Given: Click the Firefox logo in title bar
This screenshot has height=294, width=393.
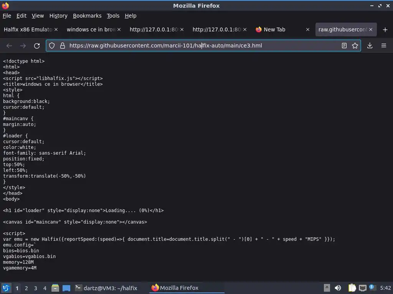Looking at the screenshot, I should pos(5,5).
